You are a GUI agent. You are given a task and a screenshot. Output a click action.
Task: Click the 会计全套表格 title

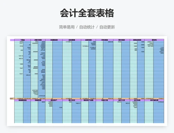tap(87, 13)
